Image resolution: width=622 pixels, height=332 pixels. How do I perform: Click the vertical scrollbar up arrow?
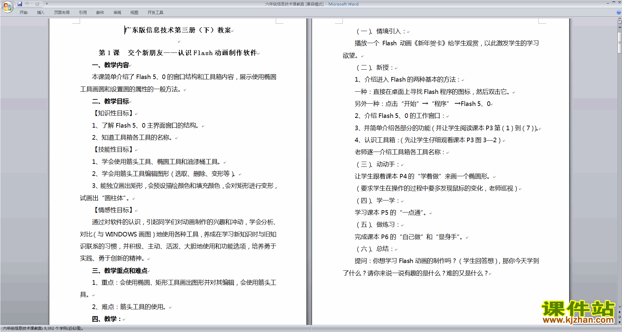[x=619, y=28]
